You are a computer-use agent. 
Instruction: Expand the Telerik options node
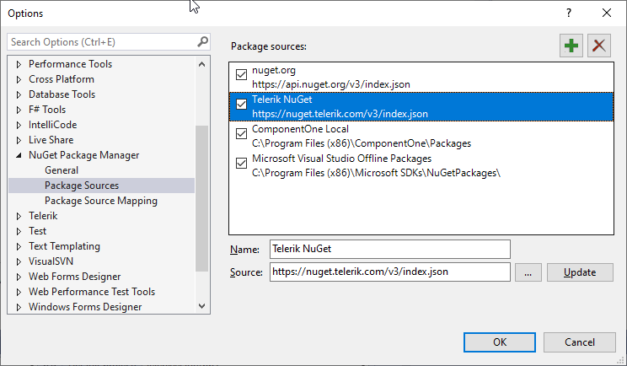pos(19,216)
